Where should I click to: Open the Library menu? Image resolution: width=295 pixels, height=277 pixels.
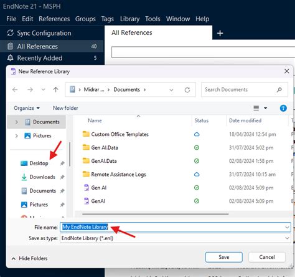point(129,19)
